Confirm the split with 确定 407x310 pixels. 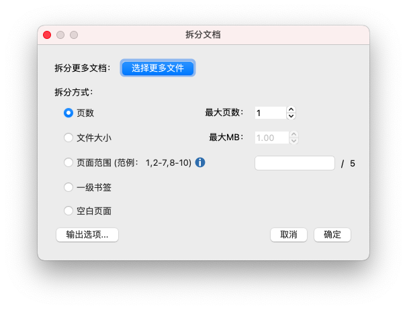(332, 235)
